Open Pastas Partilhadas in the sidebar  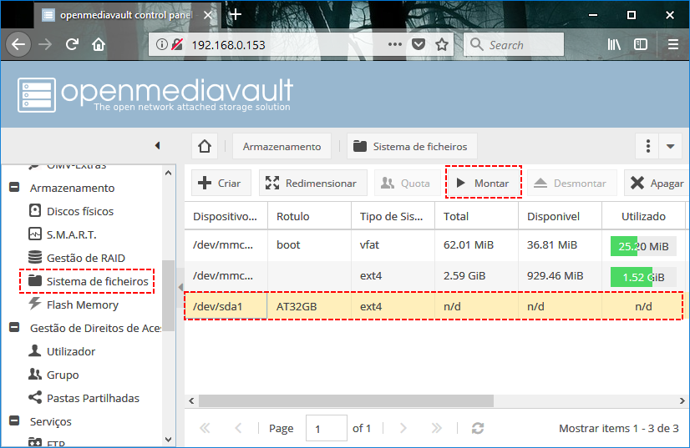tap(93, 398)
